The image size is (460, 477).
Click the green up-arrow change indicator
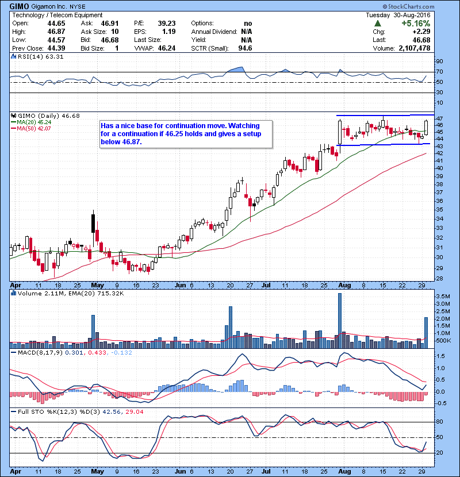(377, 24)
